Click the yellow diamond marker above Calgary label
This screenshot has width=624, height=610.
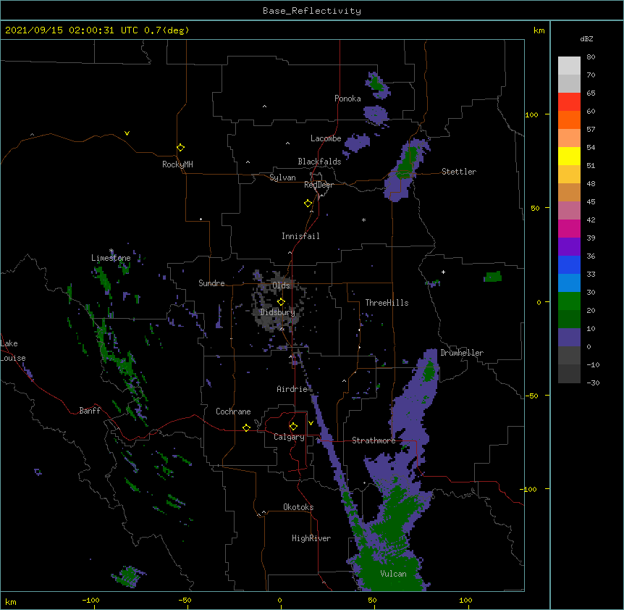pos(293,427)
